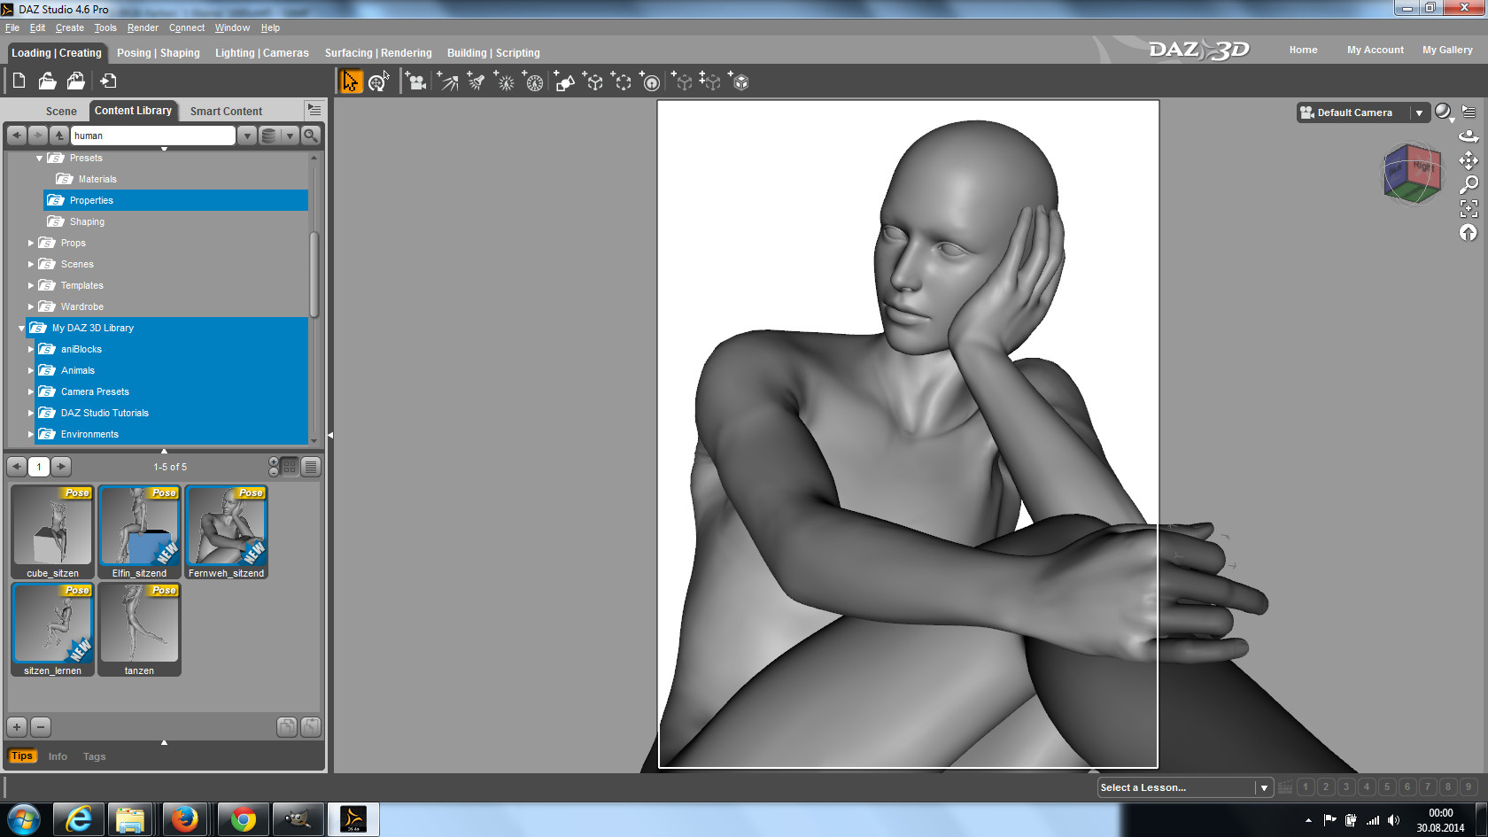Click the New Scene file icon
The height and width of the screenshot is (837, 1488).
coord(19,81)
